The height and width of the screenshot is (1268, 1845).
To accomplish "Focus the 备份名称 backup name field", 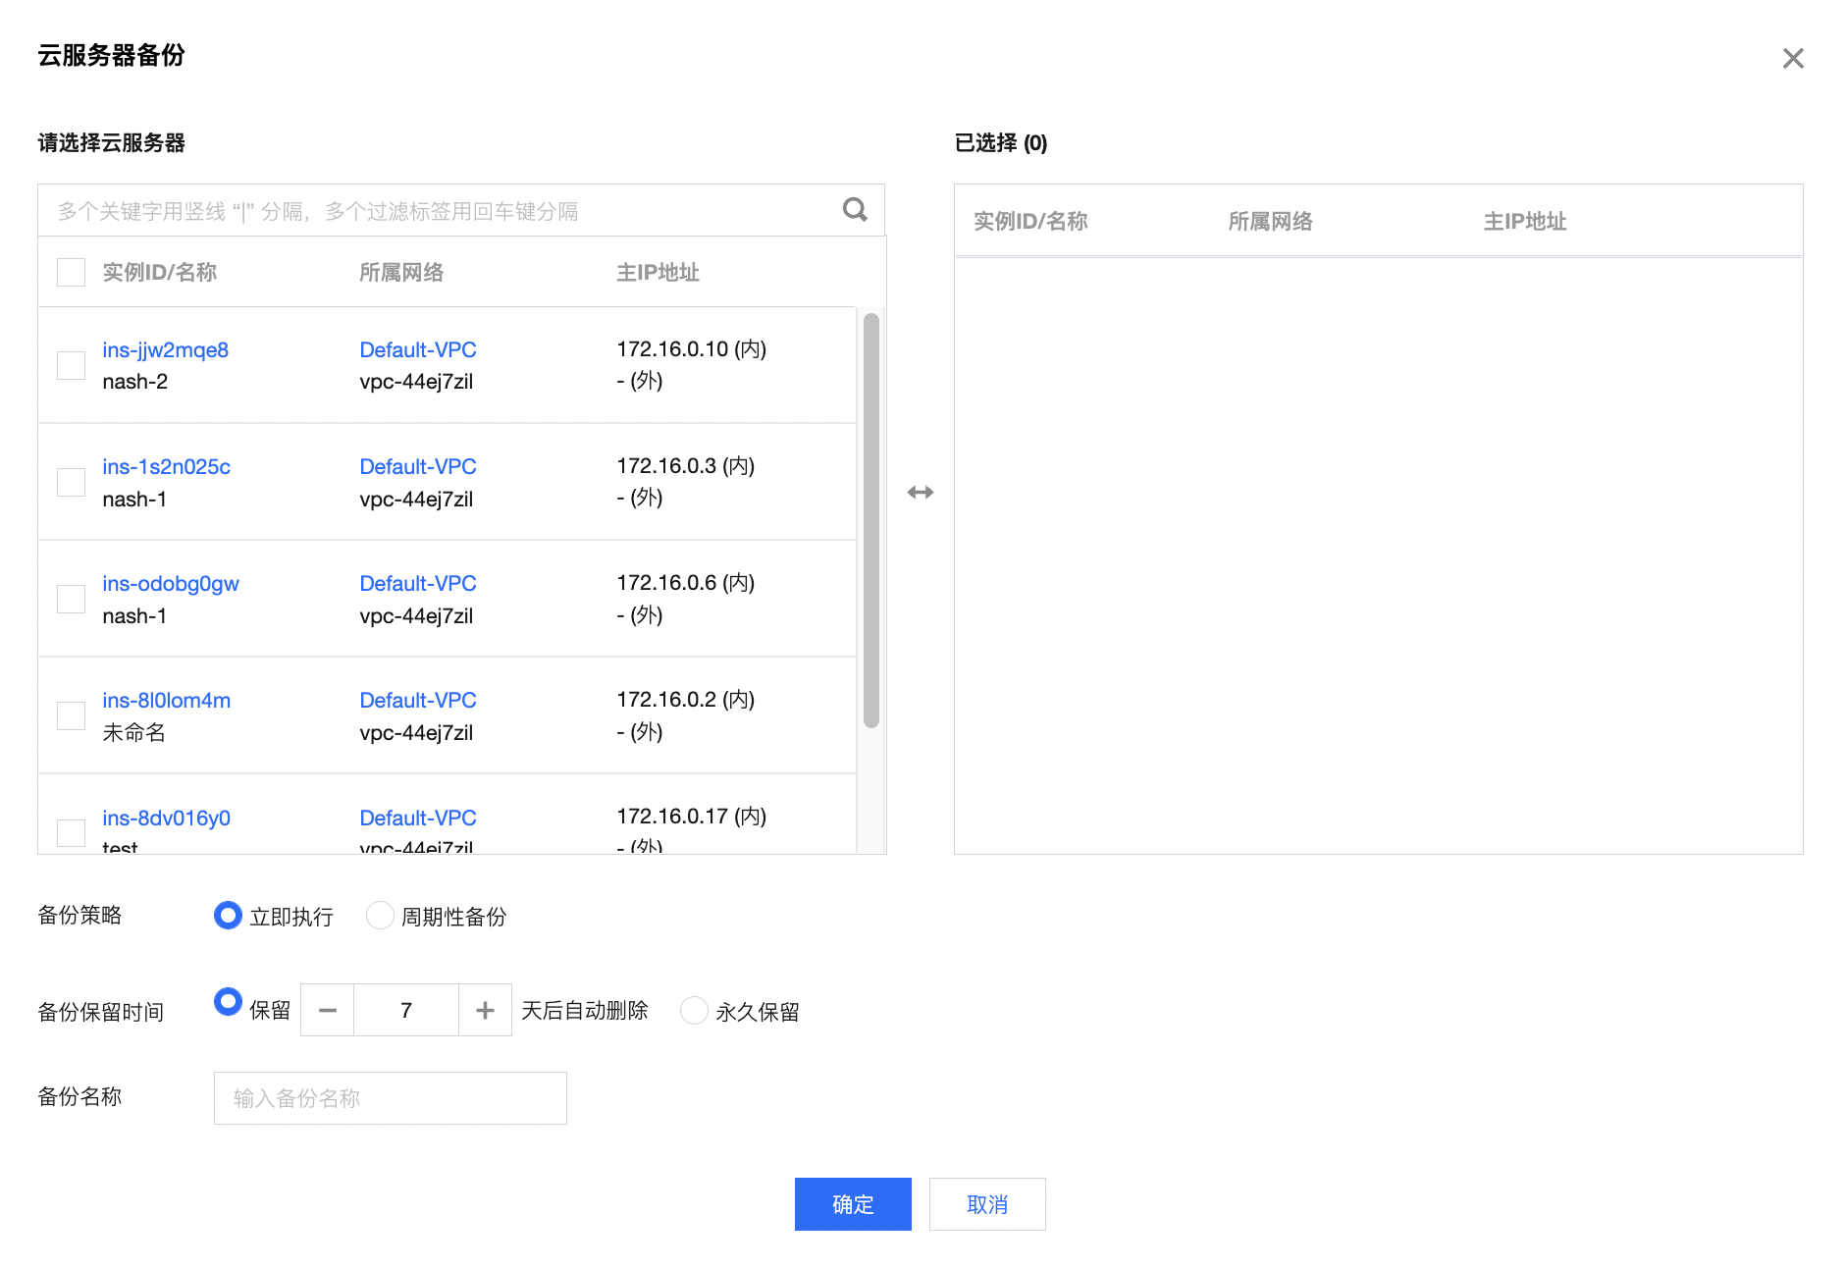I will click(x=390, y=1098).
